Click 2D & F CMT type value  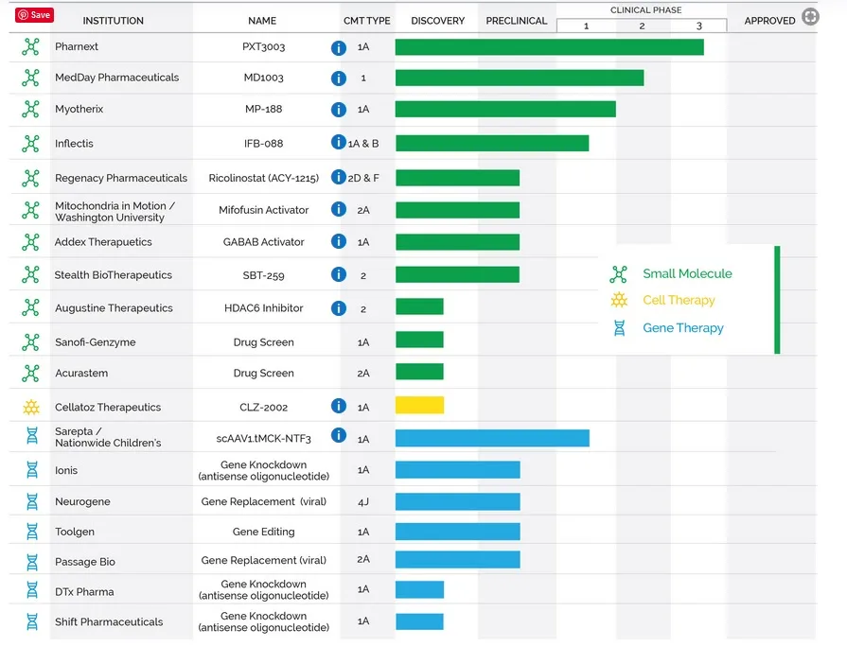pyautogui.click(x=363, y=178)
